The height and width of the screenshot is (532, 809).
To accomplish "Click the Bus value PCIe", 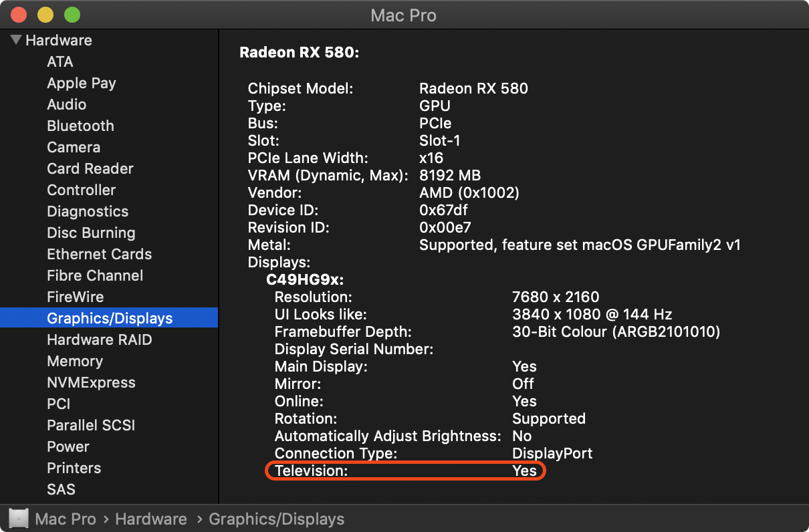I will pos(435,123).
